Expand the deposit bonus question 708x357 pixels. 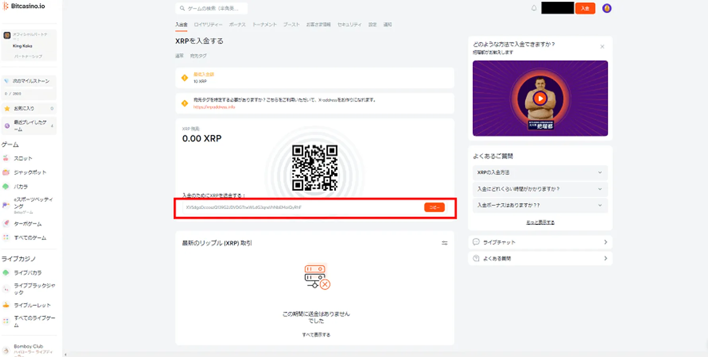[540, 205]
